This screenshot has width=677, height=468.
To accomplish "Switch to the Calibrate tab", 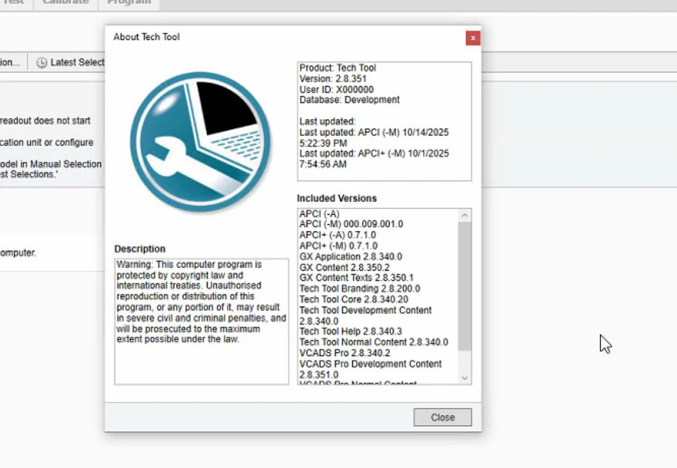I will (64, 3).
